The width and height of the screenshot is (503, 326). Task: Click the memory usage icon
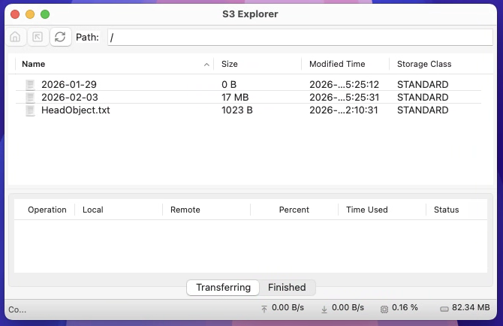tap(444, 309)
